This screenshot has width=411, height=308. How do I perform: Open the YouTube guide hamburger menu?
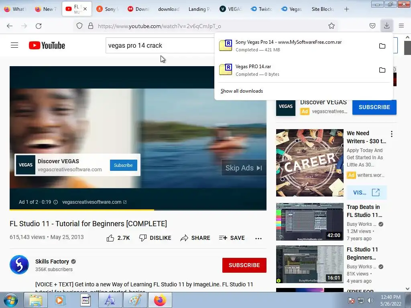14,45
